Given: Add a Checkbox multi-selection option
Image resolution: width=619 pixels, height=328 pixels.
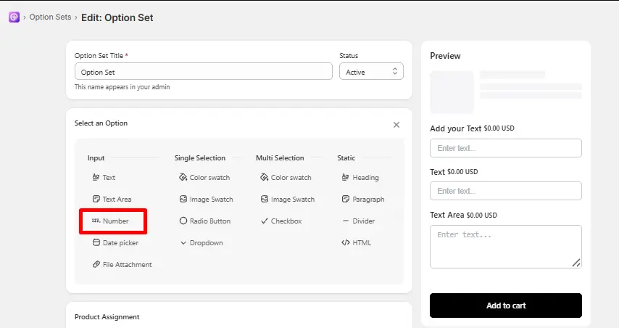Looking at the screenshot, I should tap(281, 221).
